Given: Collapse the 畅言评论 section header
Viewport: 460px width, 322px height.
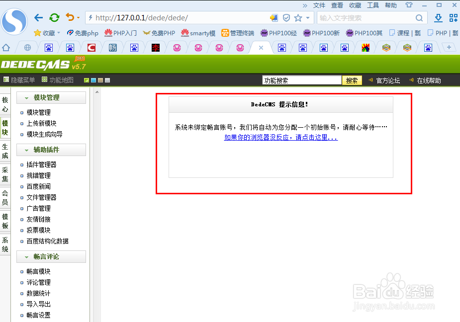Looking at the screenshot, I should pos(51,256).
